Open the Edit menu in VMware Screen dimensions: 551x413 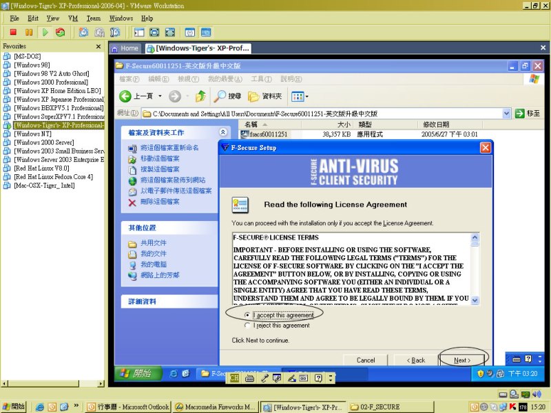pyautogui.click(x=33, y=19)
